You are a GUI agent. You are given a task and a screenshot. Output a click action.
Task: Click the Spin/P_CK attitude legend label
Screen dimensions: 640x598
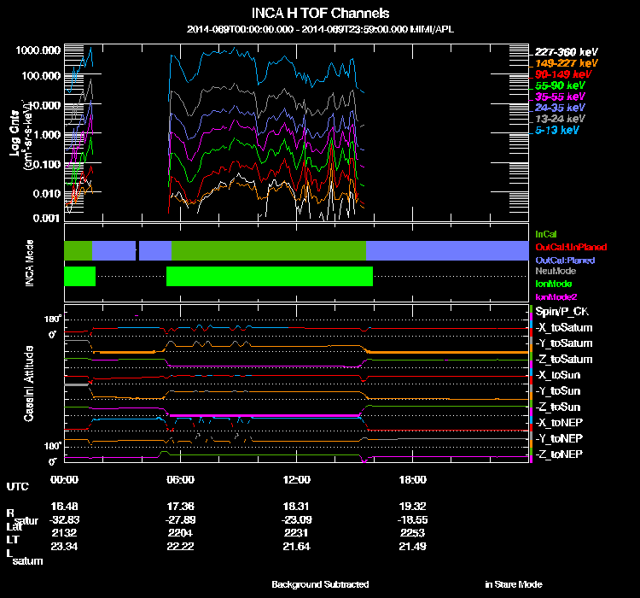[x=561, y=312]
